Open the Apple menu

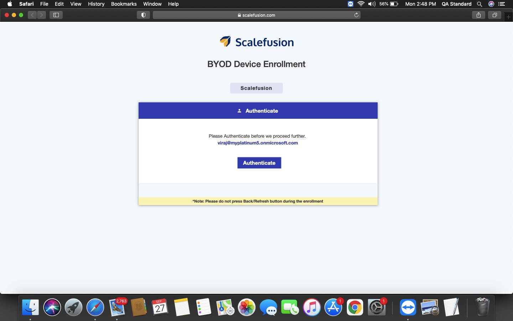[x=10, y=4]
